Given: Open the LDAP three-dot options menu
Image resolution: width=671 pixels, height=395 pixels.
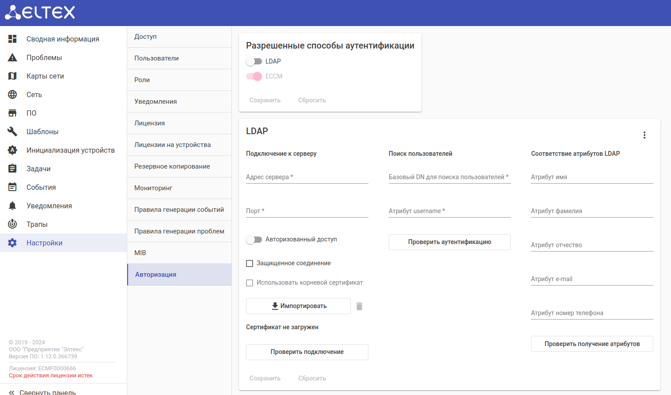Looking at the screenshot, I should [x=644, y=135].
